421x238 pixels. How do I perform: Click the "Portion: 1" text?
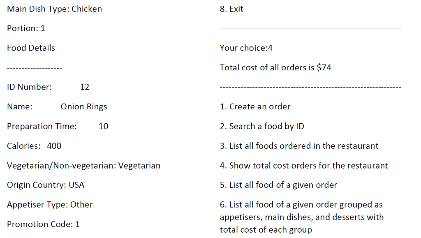26,28
